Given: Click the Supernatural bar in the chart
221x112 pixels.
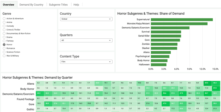Looking at the screenshot, I should click(x=182, y=20).
